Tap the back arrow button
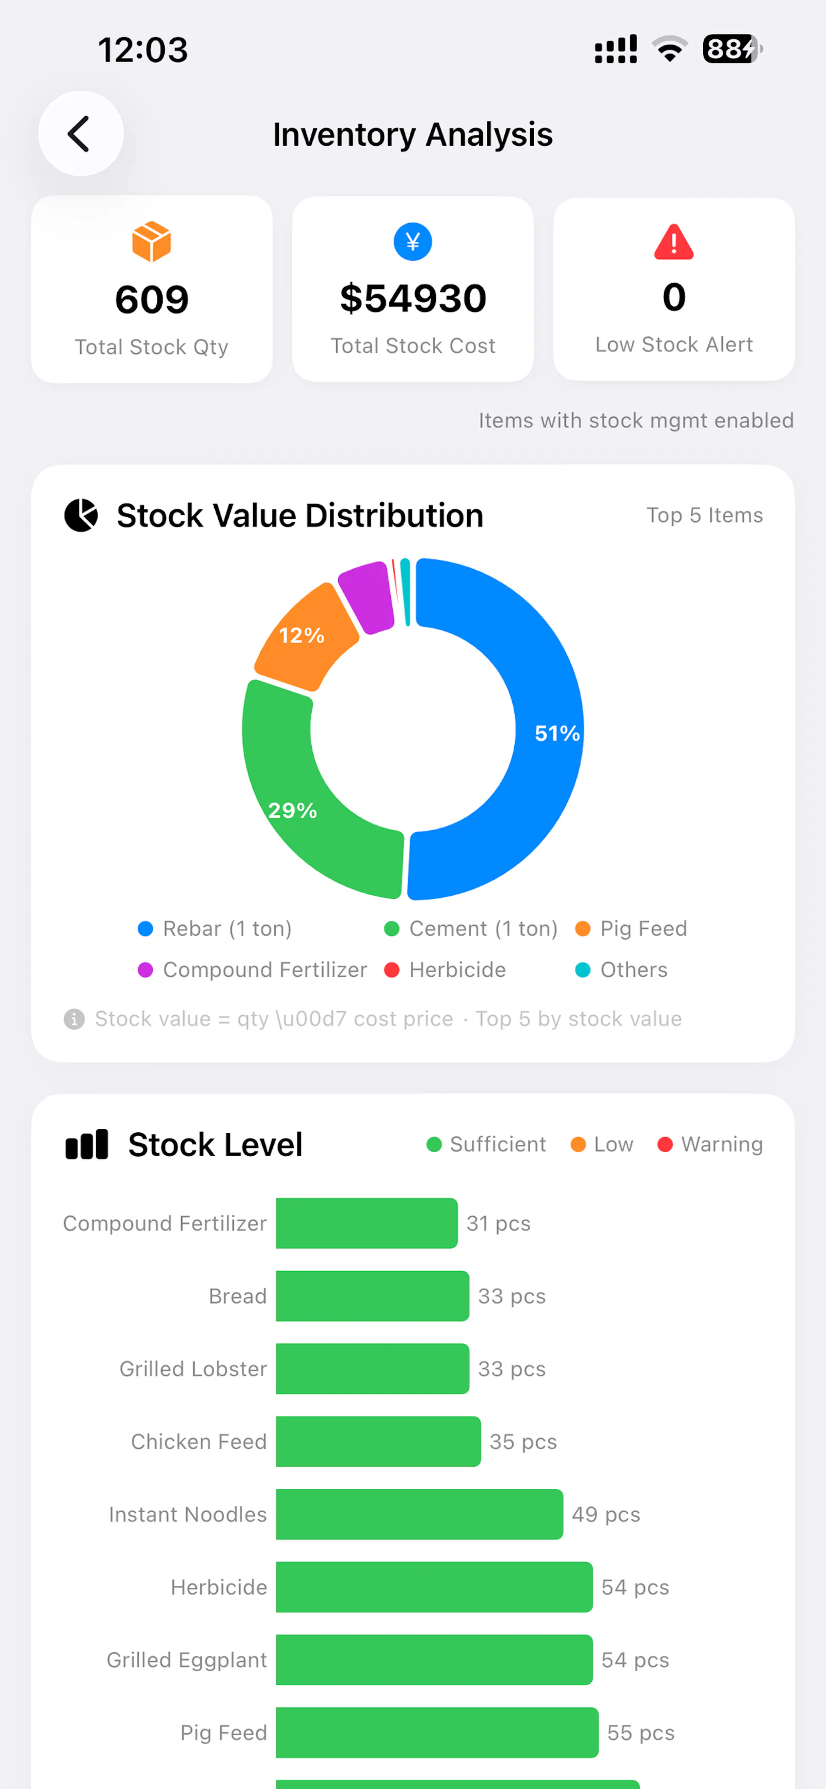The image size is (826, 1789). [x=81, y=133]
